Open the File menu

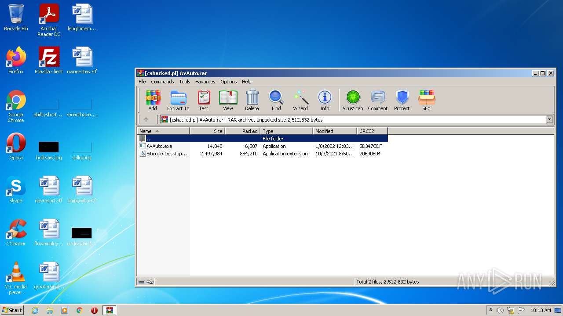point(142,82)
